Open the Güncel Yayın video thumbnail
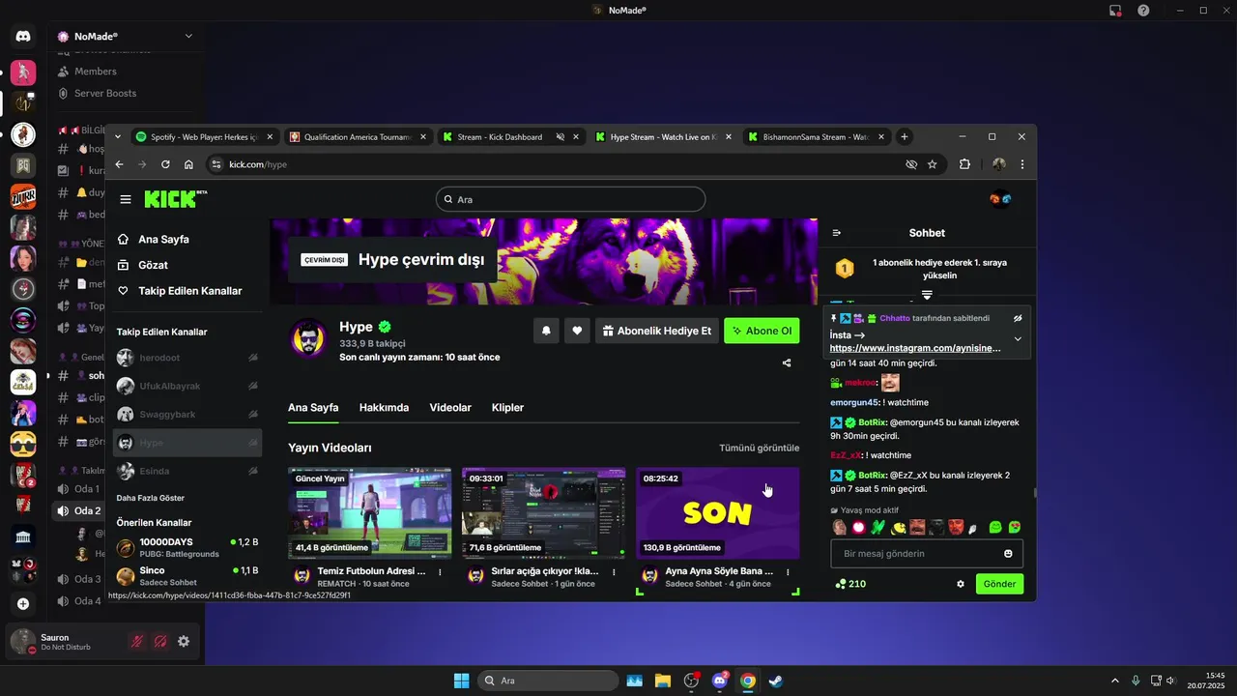The image size is (1237, 696). click(x=369, y=513)
